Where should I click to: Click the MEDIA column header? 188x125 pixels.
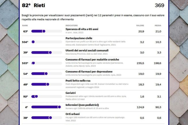(x=158, y=25)
